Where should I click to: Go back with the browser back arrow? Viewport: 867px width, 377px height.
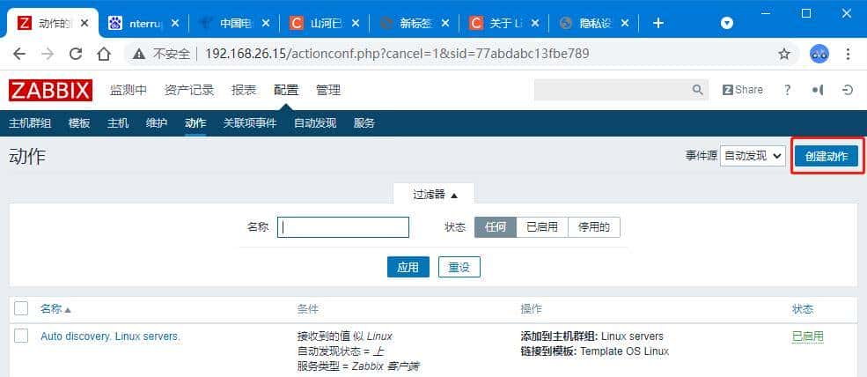pos(19,54)
